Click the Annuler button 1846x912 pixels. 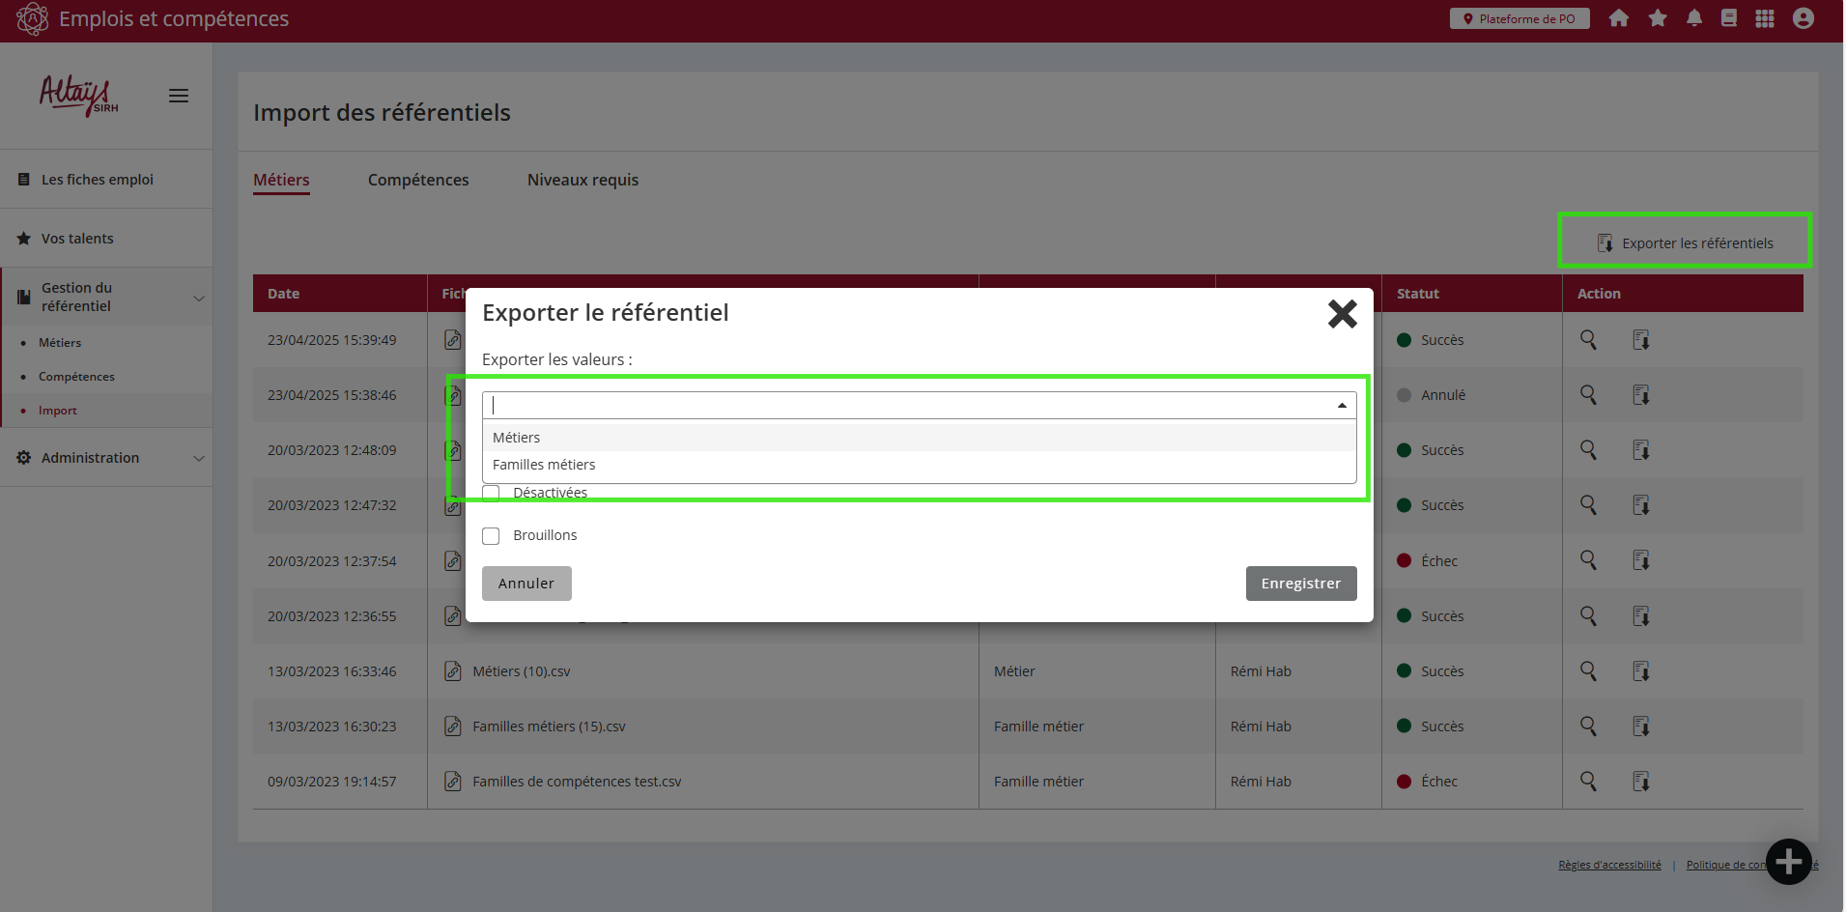click(x=526, y=584)
